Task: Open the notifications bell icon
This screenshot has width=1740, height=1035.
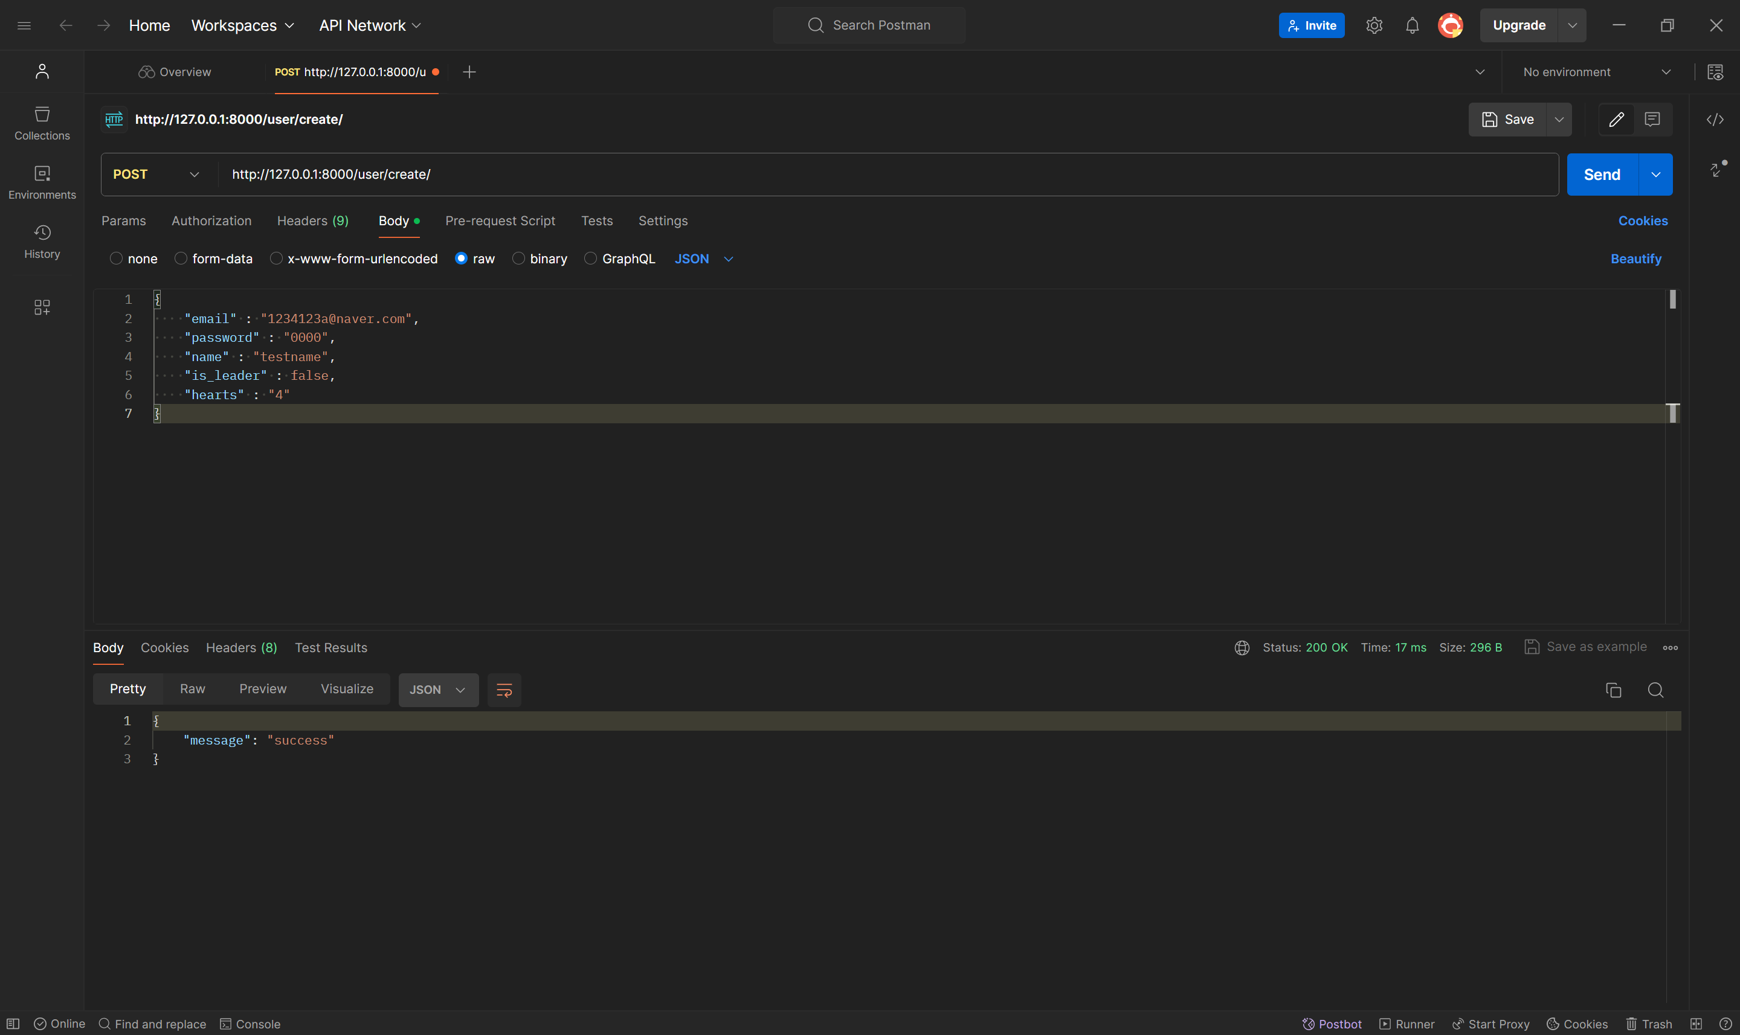Action: (x=1412, y=26)
